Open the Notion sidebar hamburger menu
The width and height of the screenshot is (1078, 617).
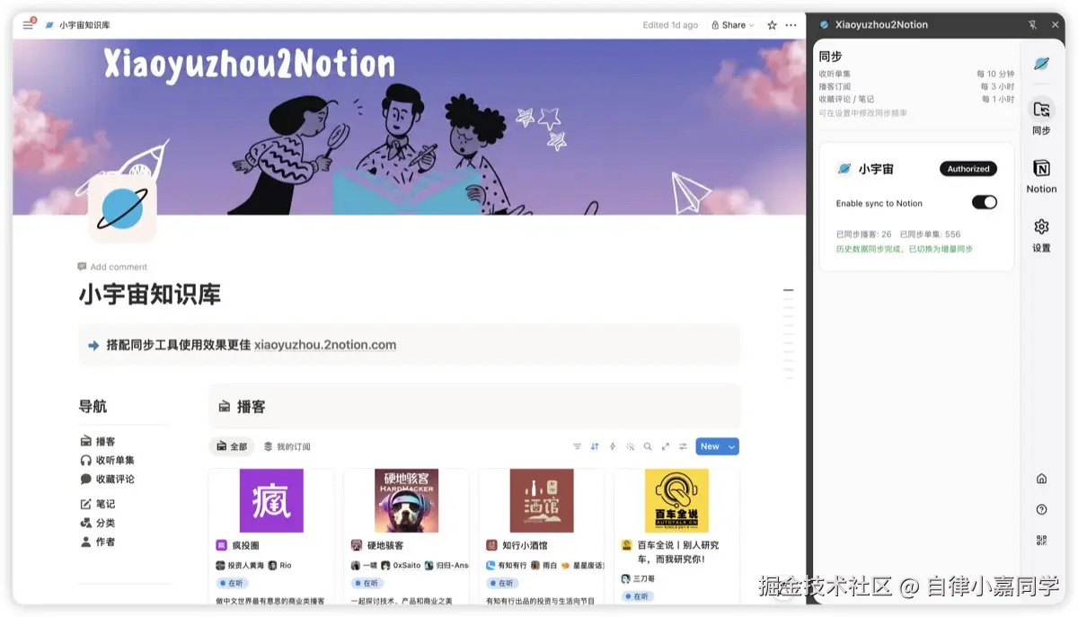(28, 25)
